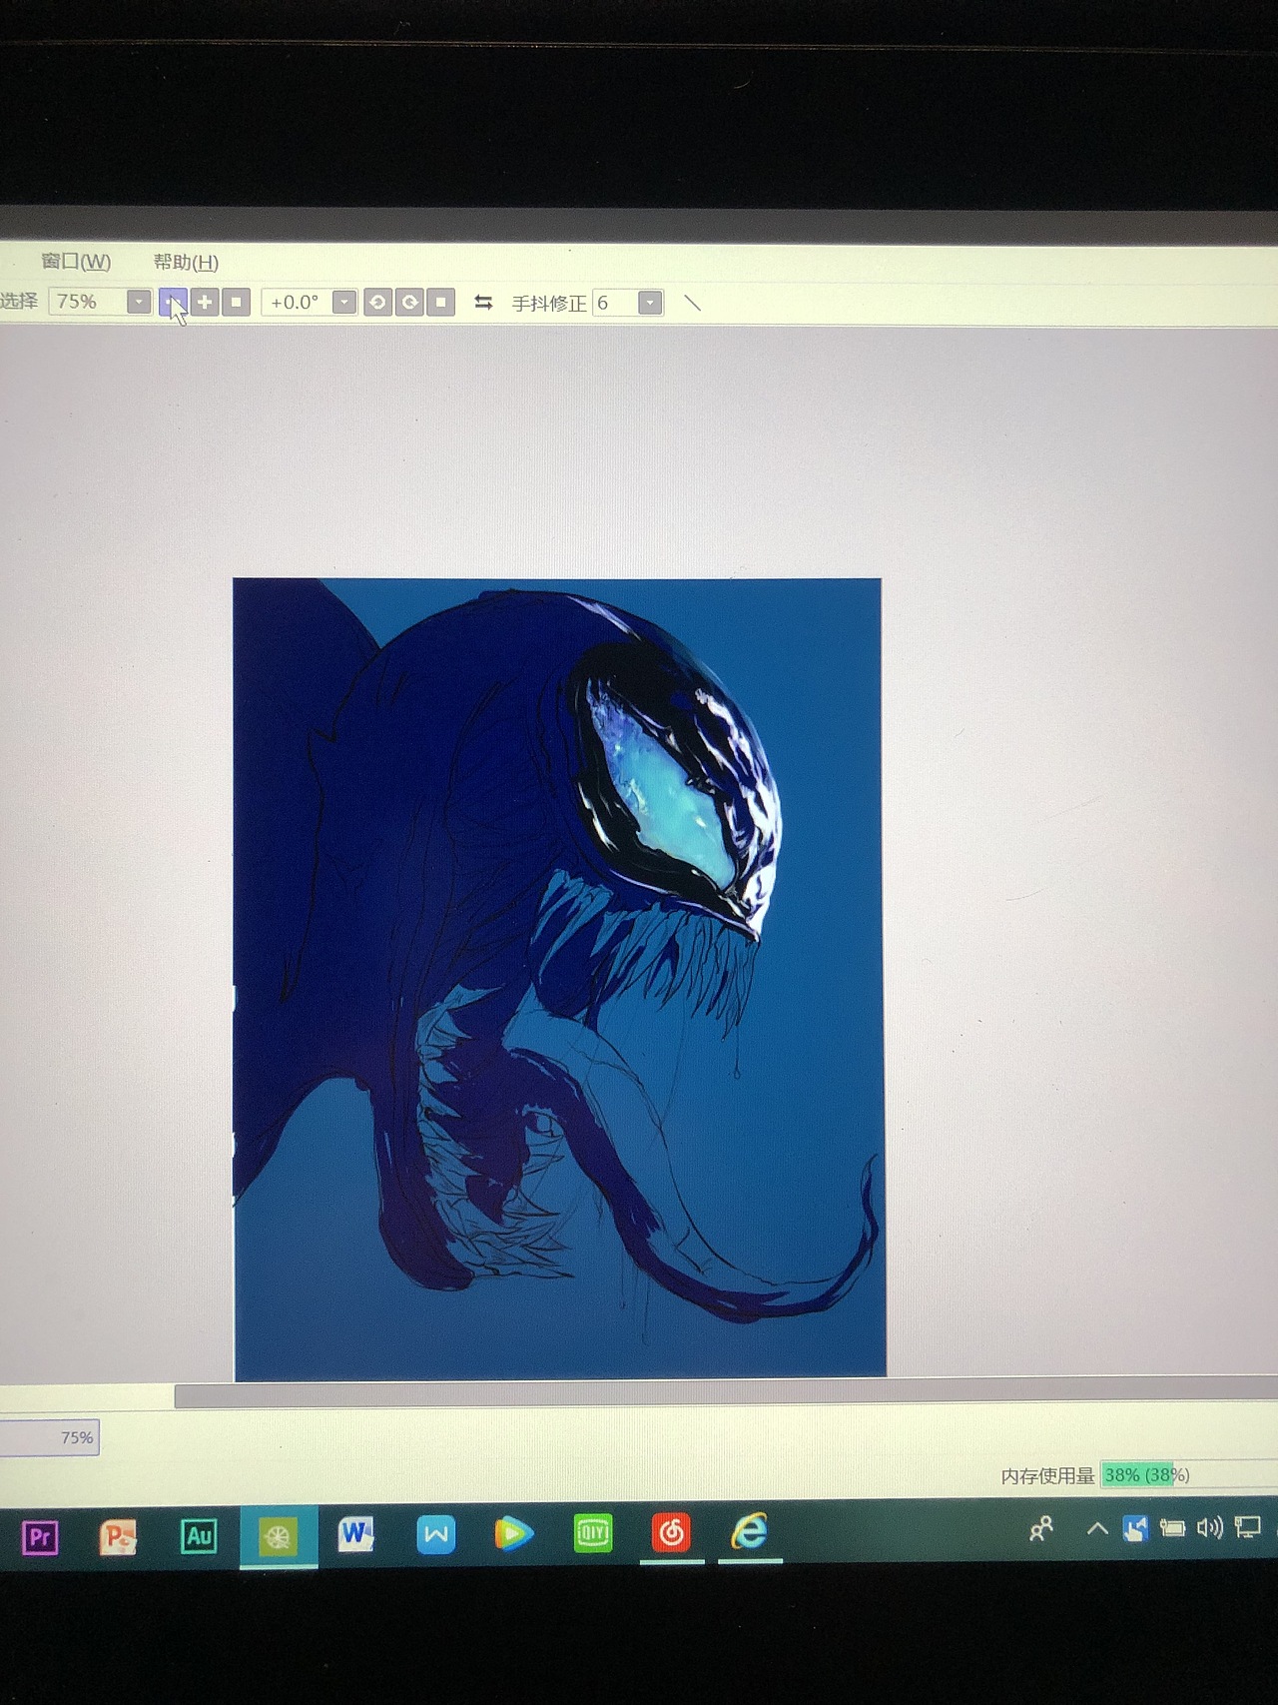Click the 75% zoom value field
The width and height of the screenshot is (1278, 1705).
[x=88, y=302]
